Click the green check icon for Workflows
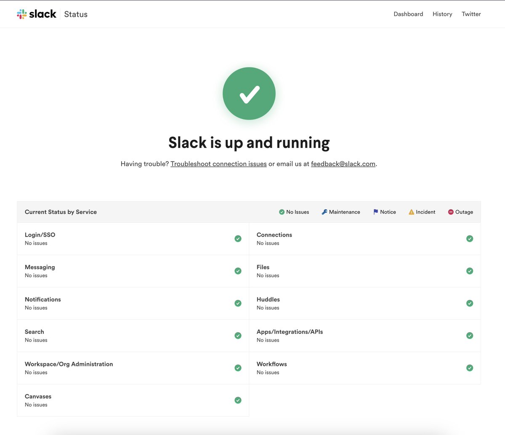505x435 pixels. [x=470, y=368]
